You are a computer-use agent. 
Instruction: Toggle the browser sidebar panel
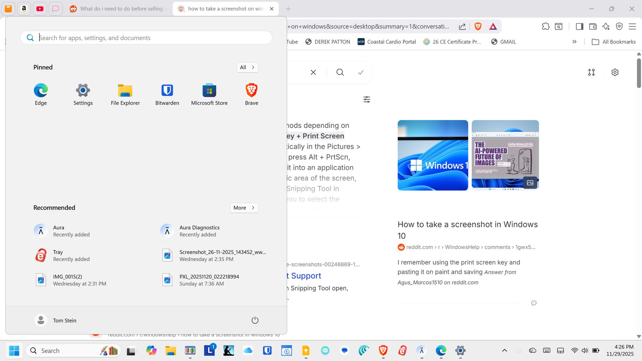click(x=579, y=26)
